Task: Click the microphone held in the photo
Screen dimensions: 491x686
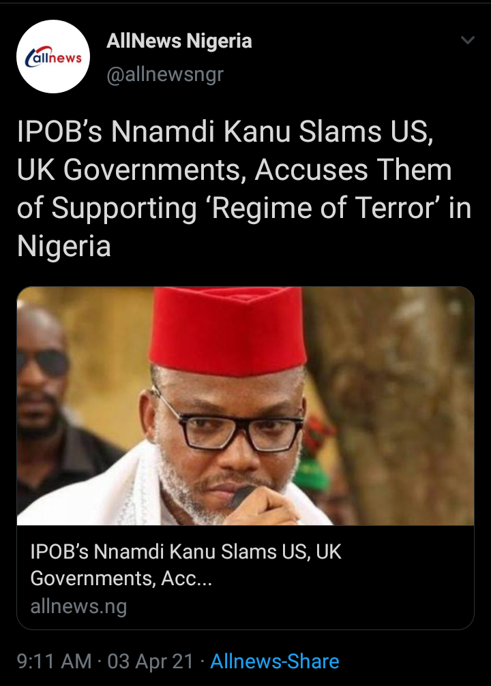Action: [x=242, y=496]
